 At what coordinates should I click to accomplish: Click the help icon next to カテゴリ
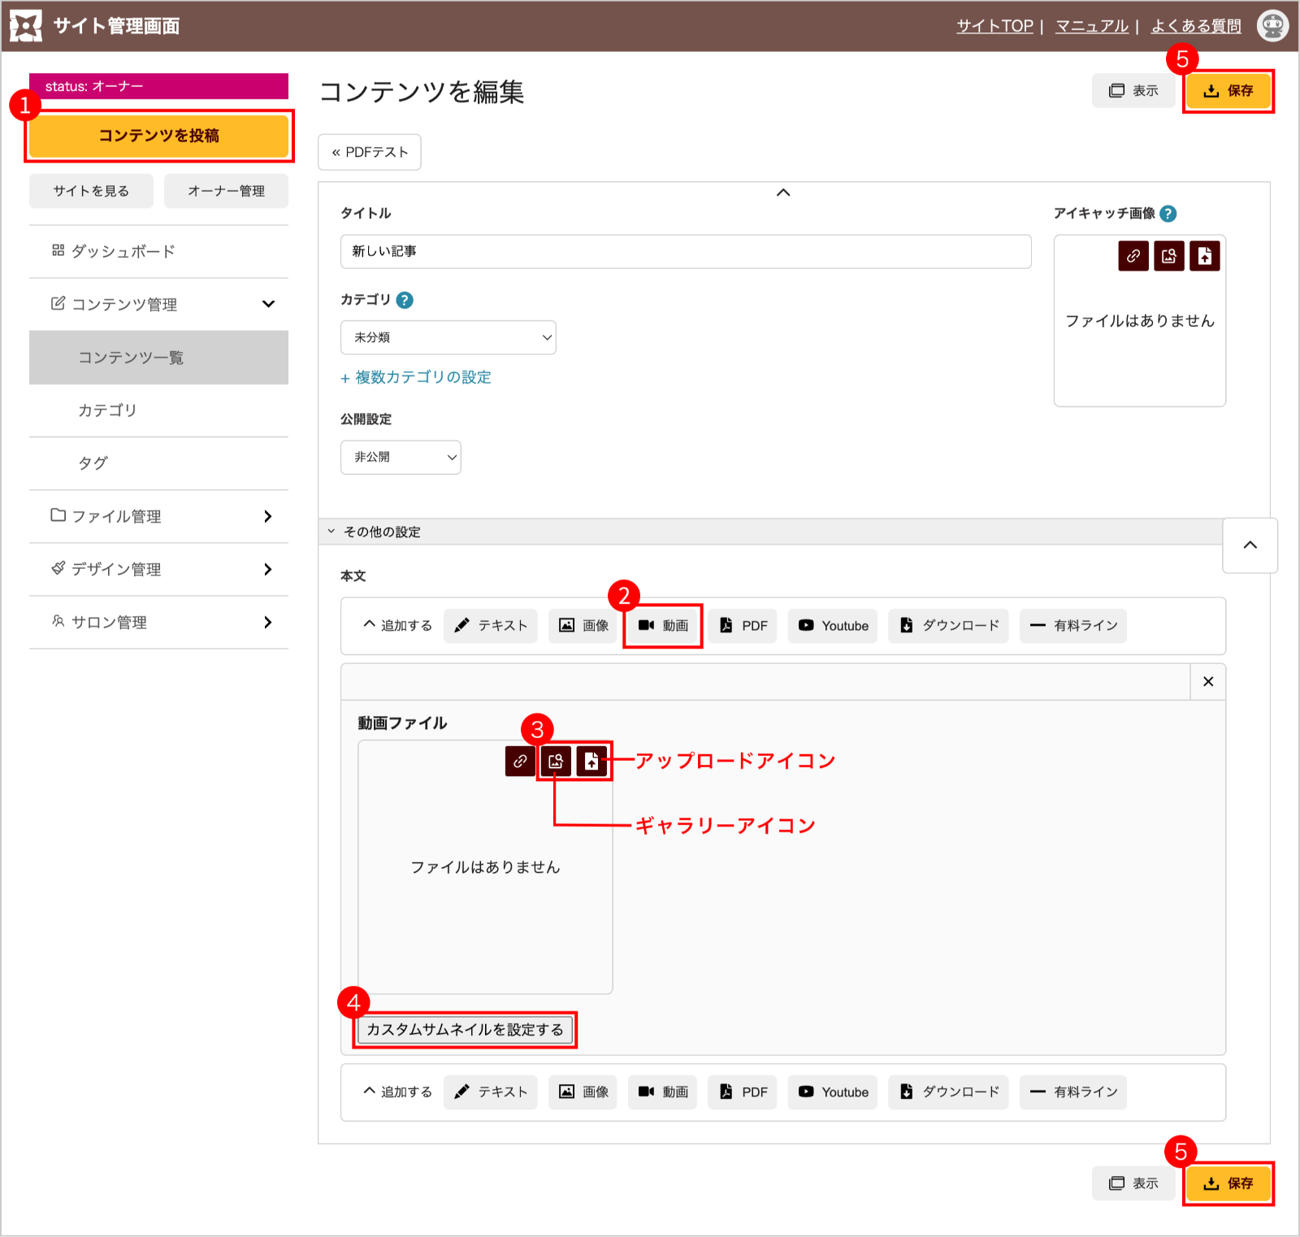coord(405,300)
